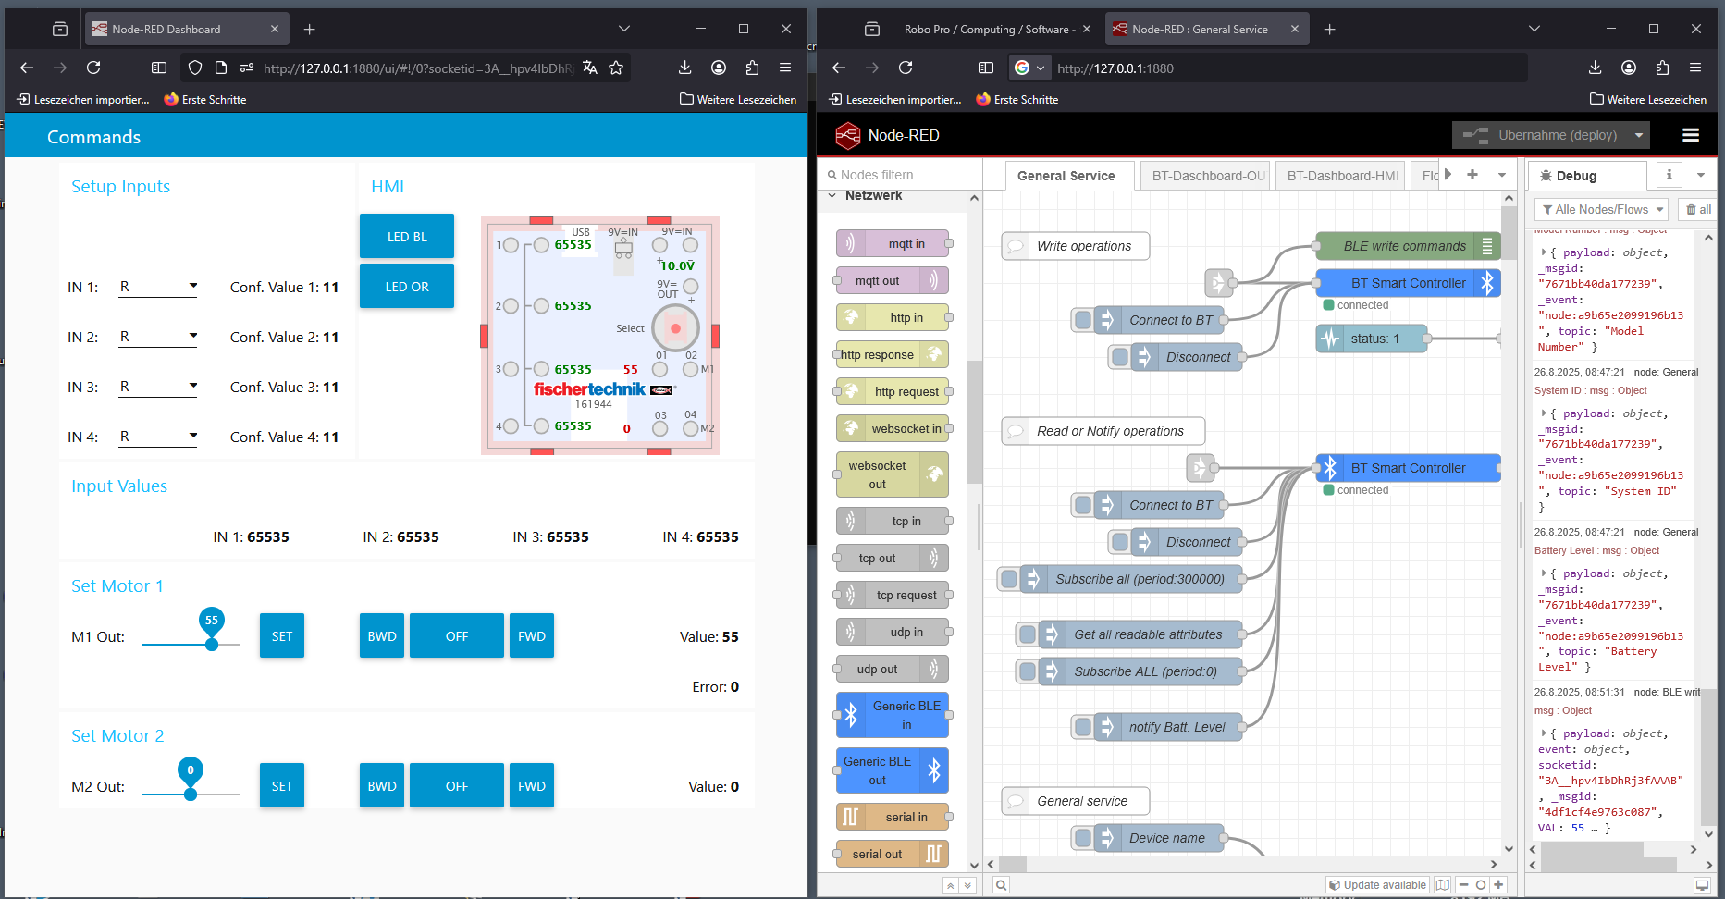The image size is (1725, 899).
Task: Click inject button on Subscribe all period 300000
Action: point(1009,579)
